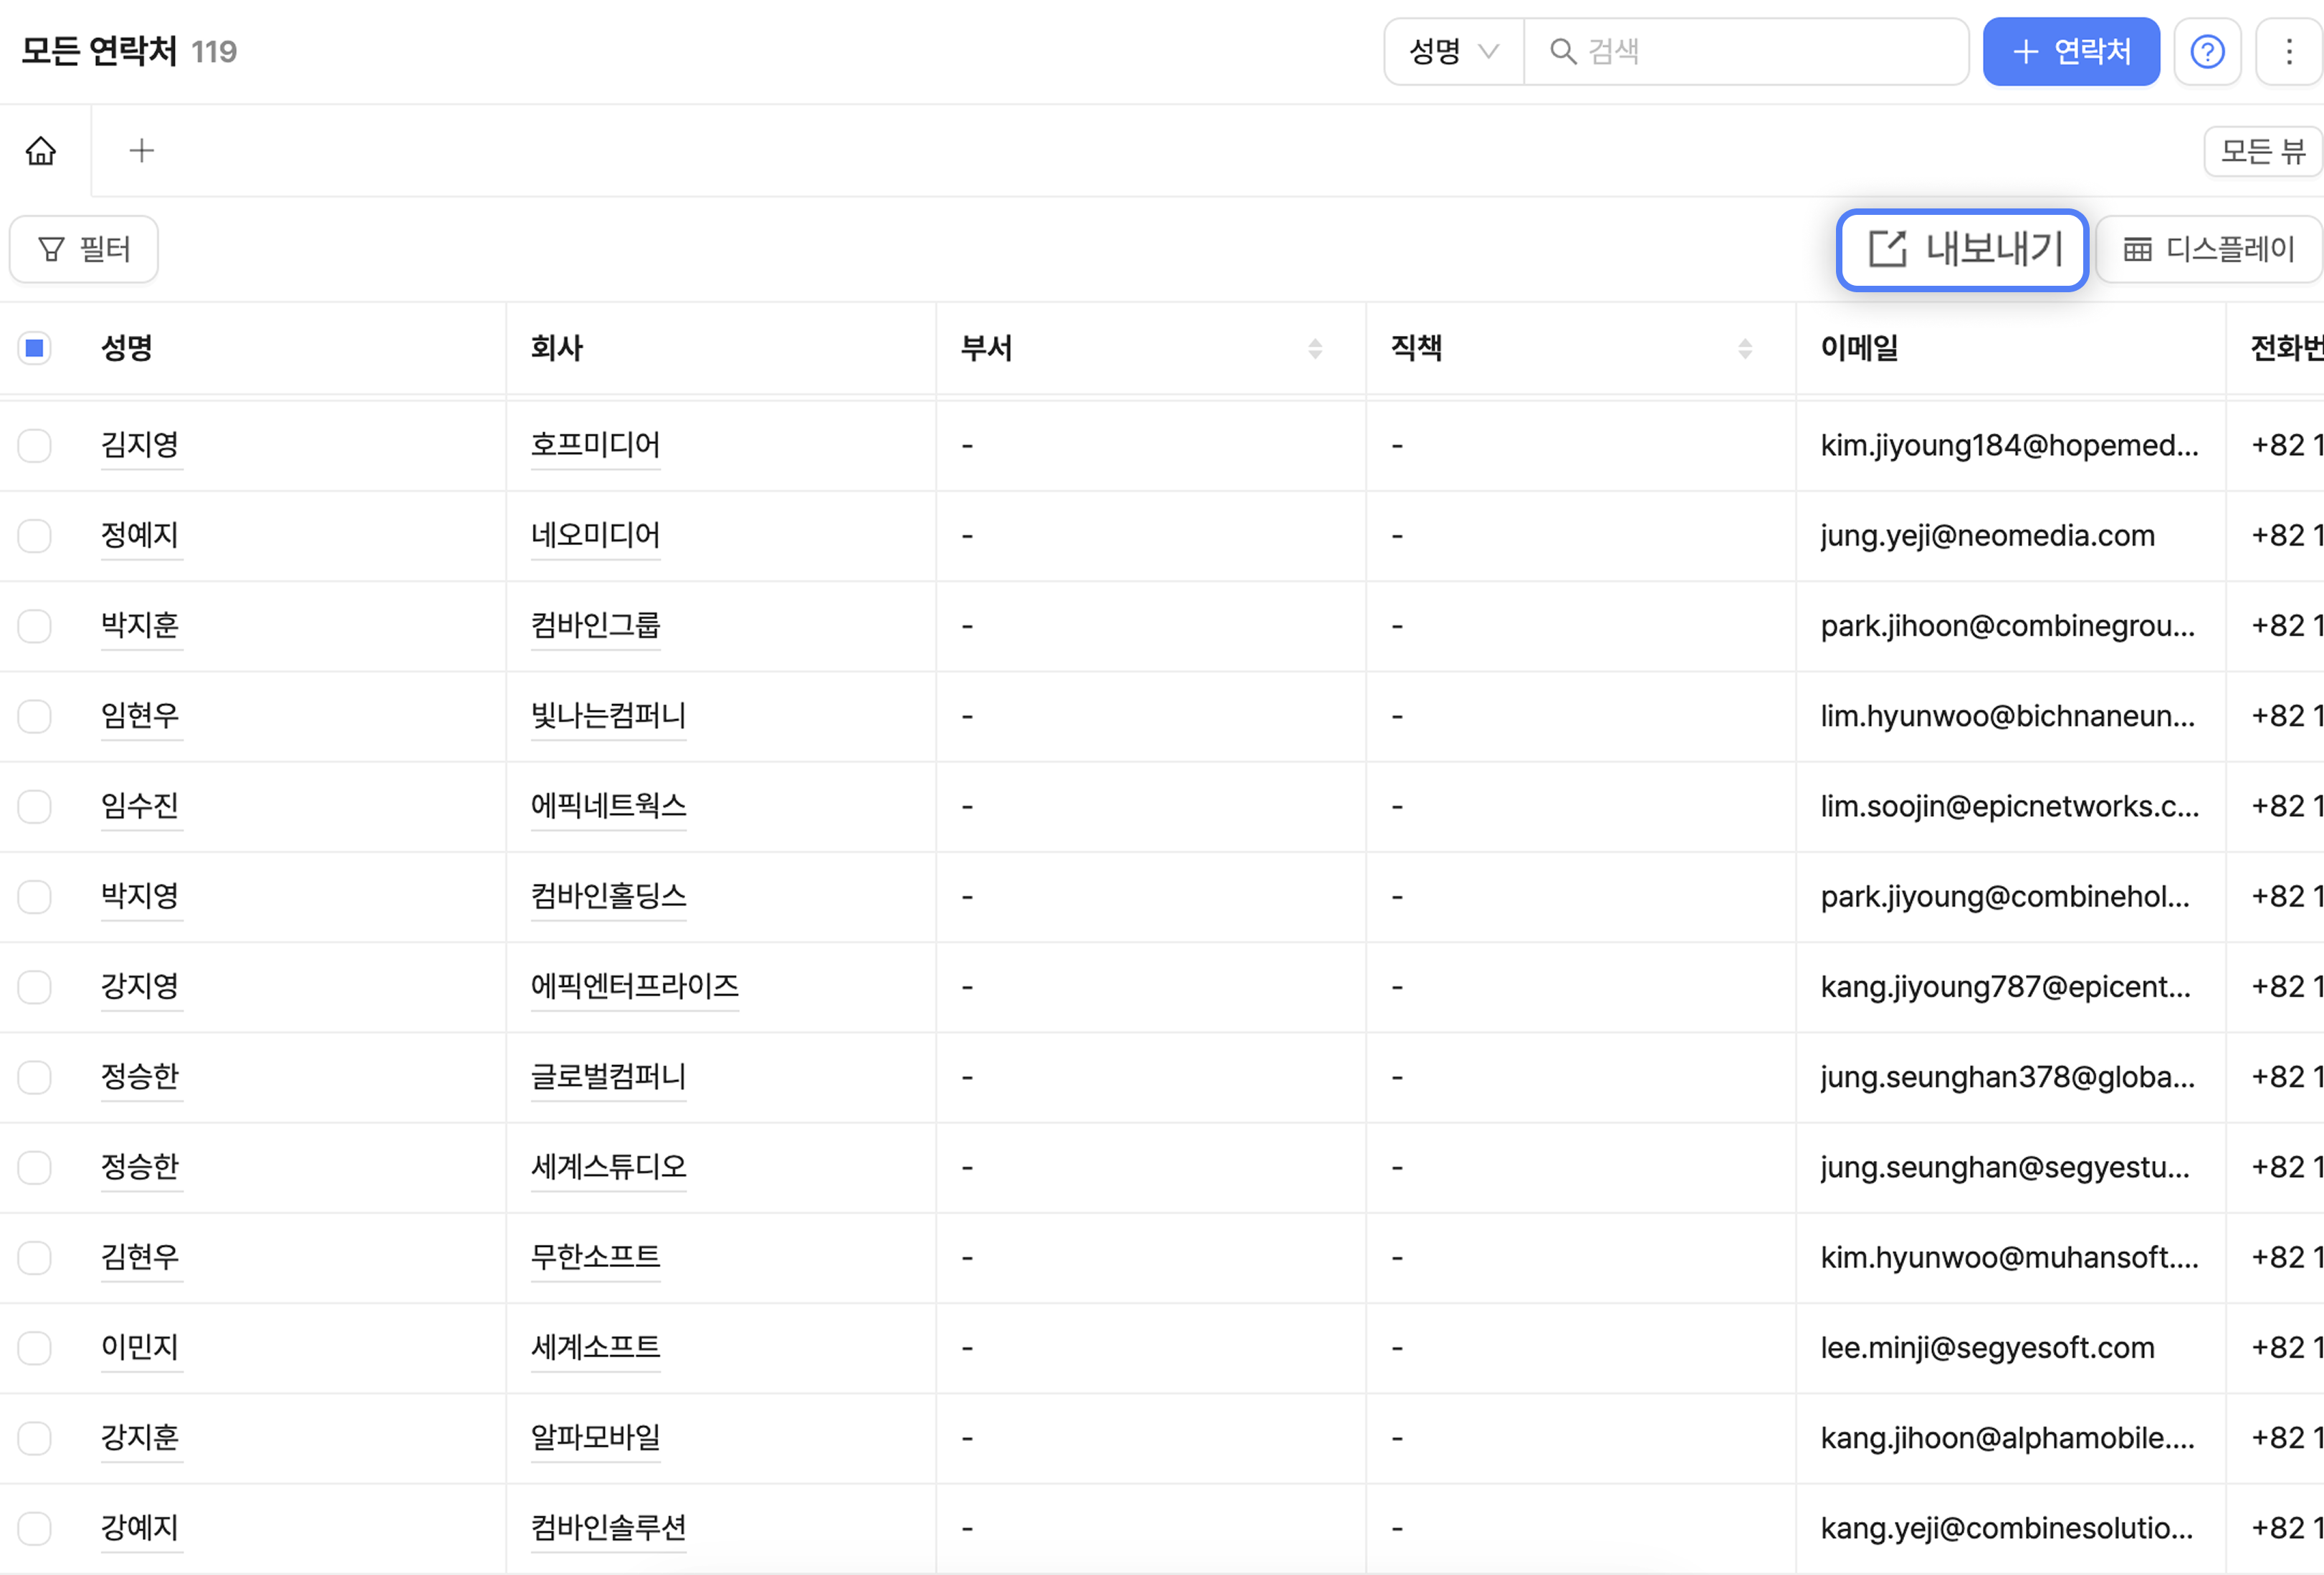Open the three-dot more options menu

[x=2288, y=52]
